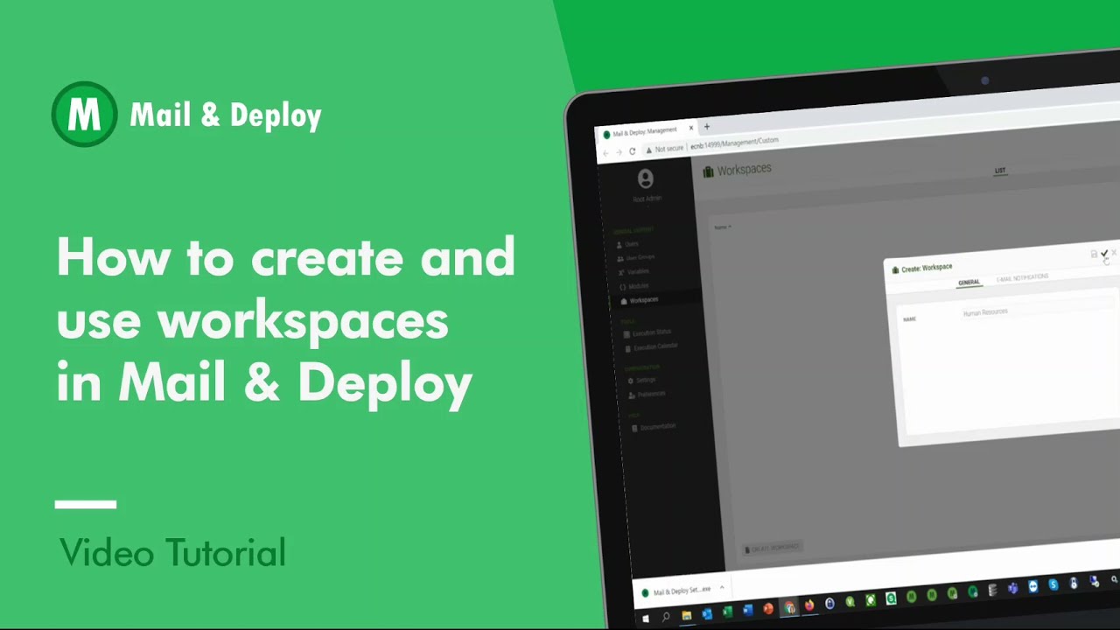Launch Excel from the taskbar
The width and height of the screenshot is (1120, 630).
tap(727, 612)
